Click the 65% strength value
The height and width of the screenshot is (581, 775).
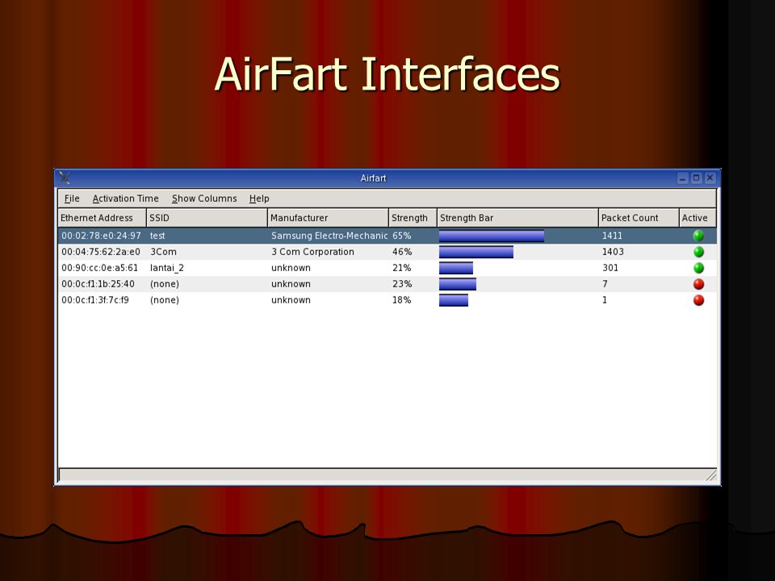pos(402,236)
